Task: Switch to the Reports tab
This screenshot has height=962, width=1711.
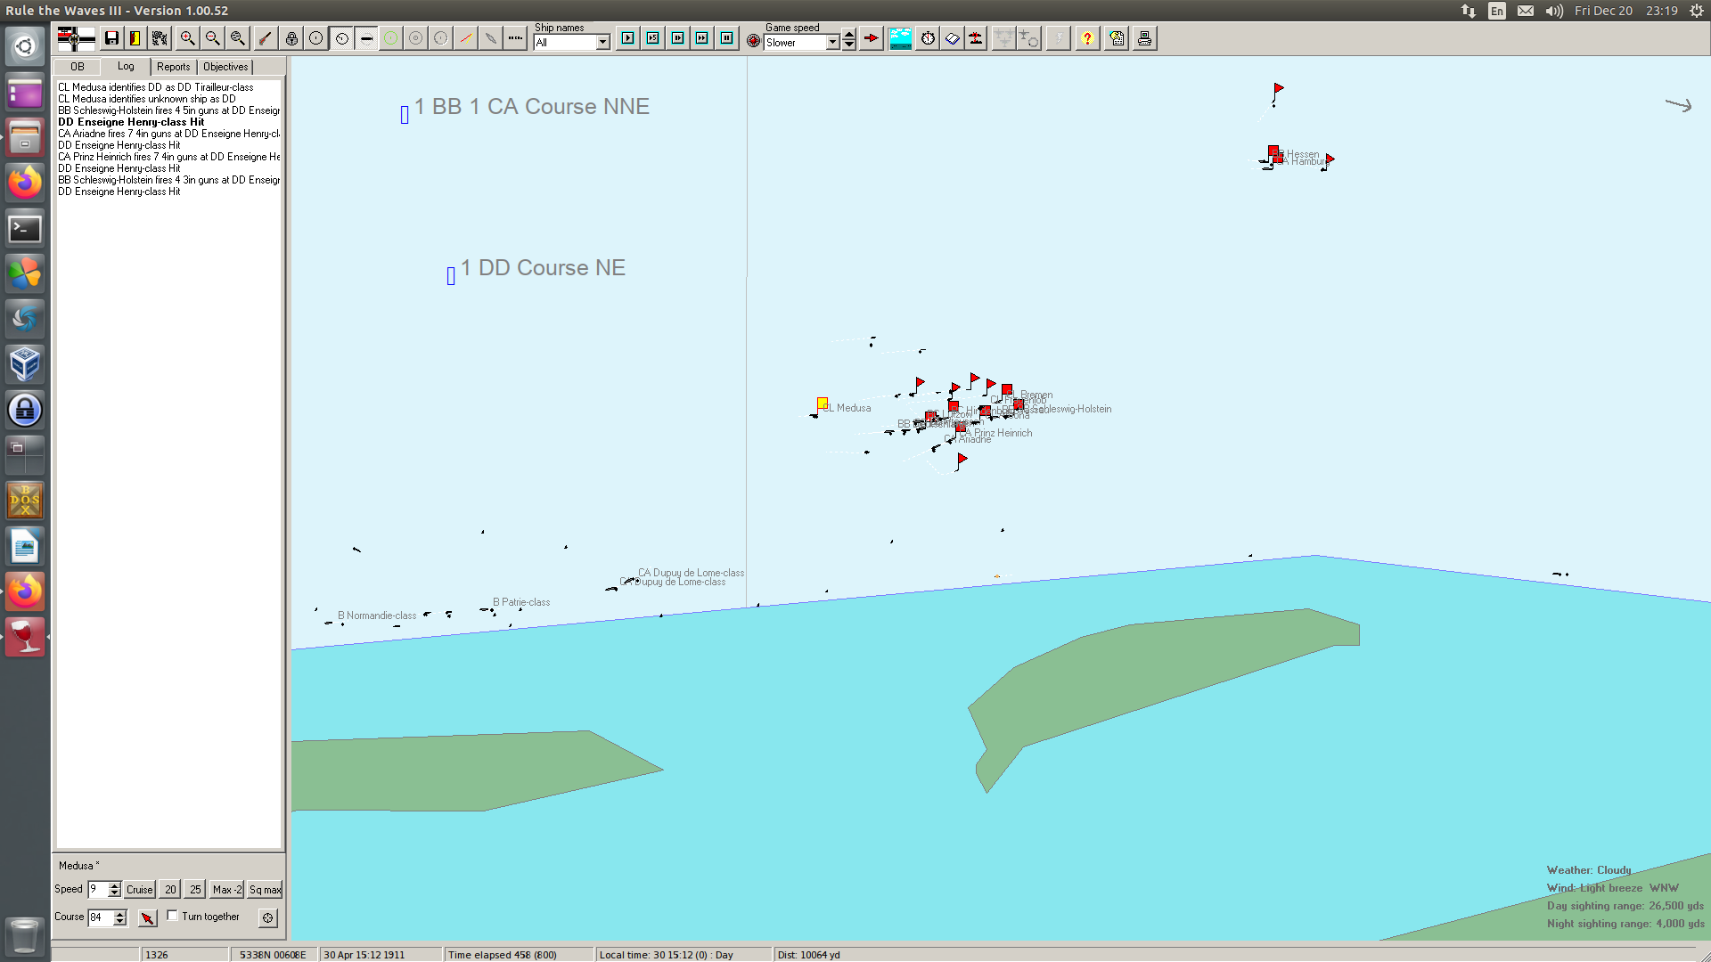Action: [174, 67]
